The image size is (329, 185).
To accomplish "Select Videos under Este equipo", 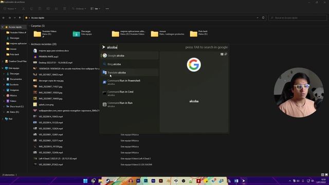I will point(11,101).
